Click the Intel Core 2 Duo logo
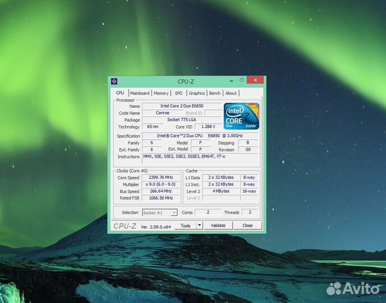The height and width of the screenshot is (303, 386). [x=241, y=116]
